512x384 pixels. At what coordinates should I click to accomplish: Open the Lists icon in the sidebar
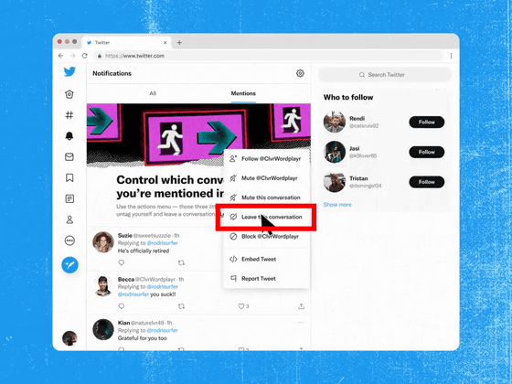[x=69, y=198]
